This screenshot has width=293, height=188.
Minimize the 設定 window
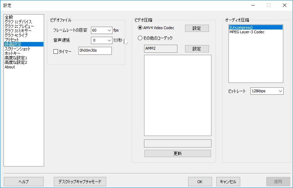pyautogui.click(x=253, y=5)
